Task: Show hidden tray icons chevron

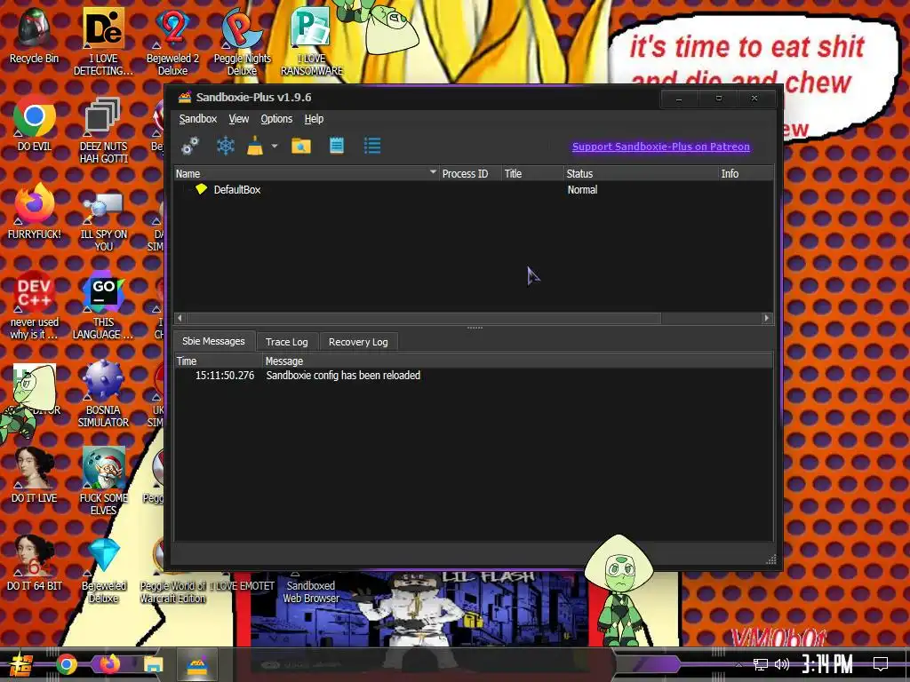Action: click(738, 664)
